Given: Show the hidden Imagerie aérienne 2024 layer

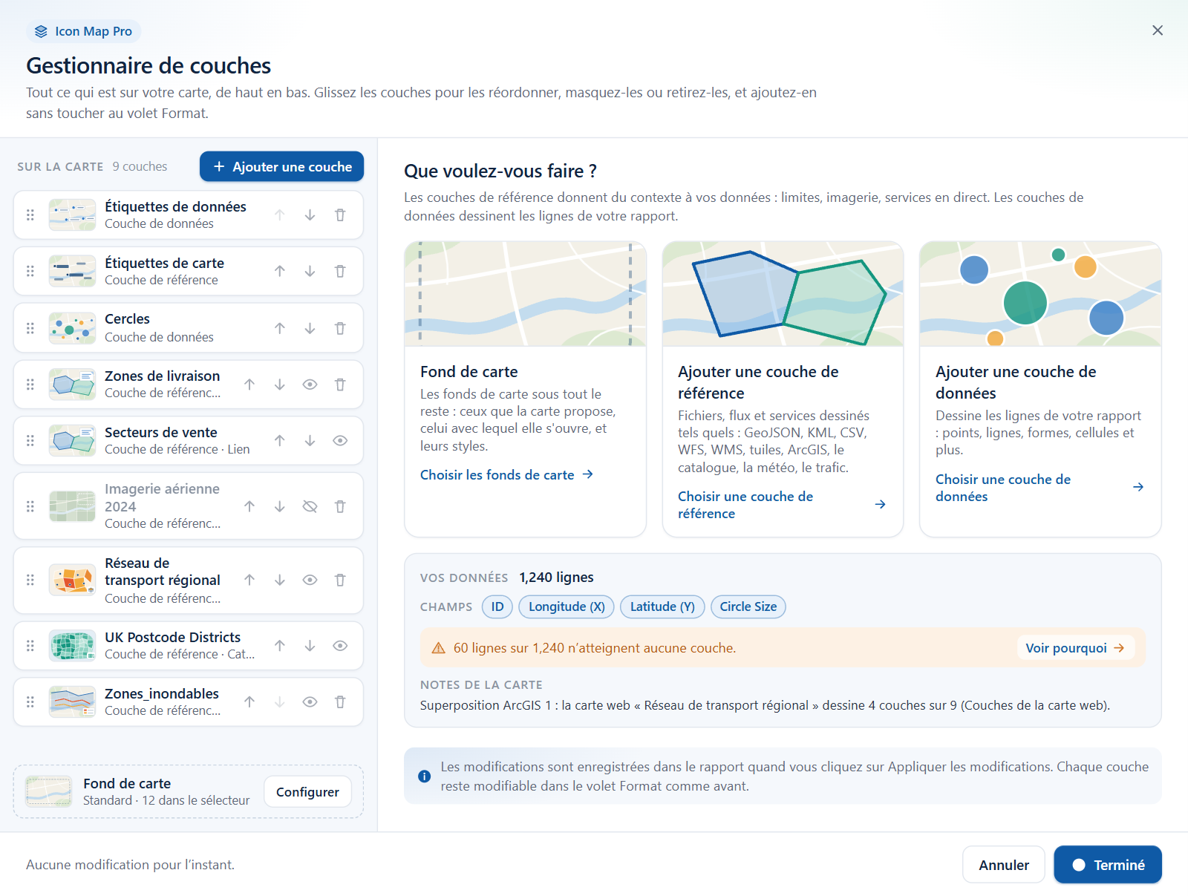Looking at the screenshot, I should (x=310, y=506).
